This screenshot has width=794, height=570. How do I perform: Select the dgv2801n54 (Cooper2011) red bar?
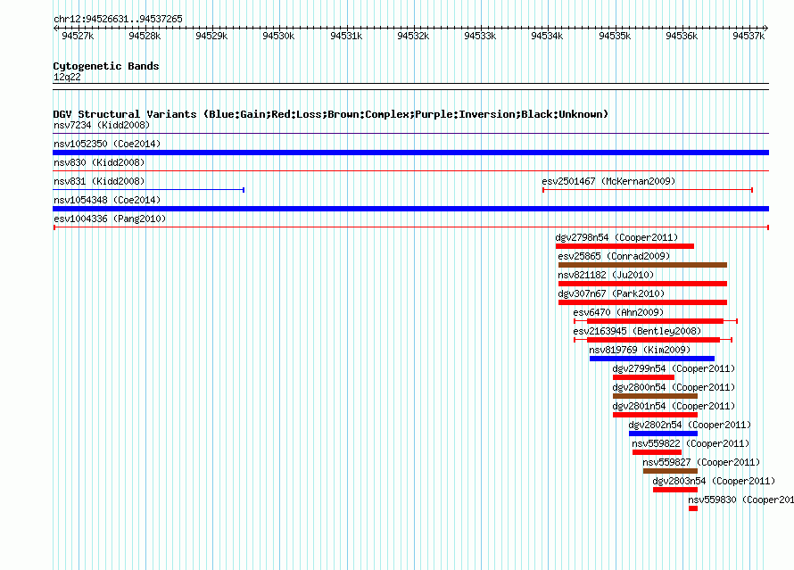coord(655,415)
